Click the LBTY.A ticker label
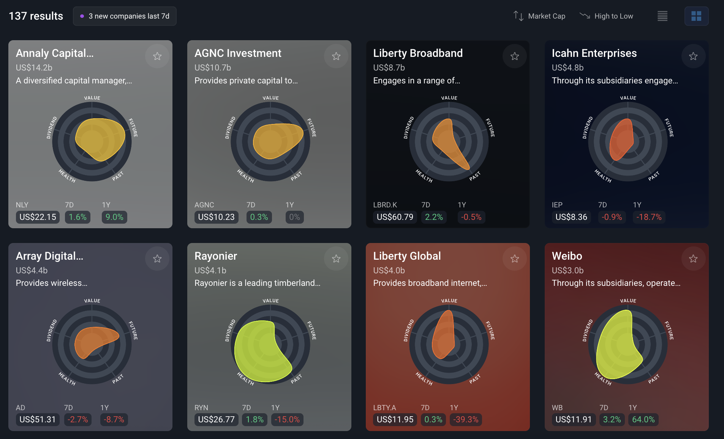This screenshot has width=724, height=439. [x=384, y=408]
